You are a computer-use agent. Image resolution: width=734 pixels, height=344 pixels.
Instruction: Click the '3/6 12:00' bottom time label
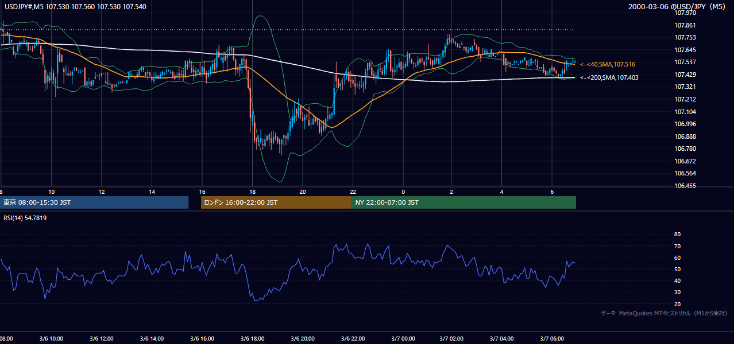tap(102, 339)
